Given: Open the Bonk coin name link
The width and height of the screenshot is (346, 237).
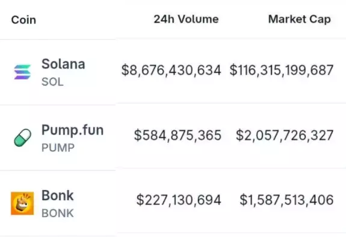Looking at the screenshot, I should (57, 195).
